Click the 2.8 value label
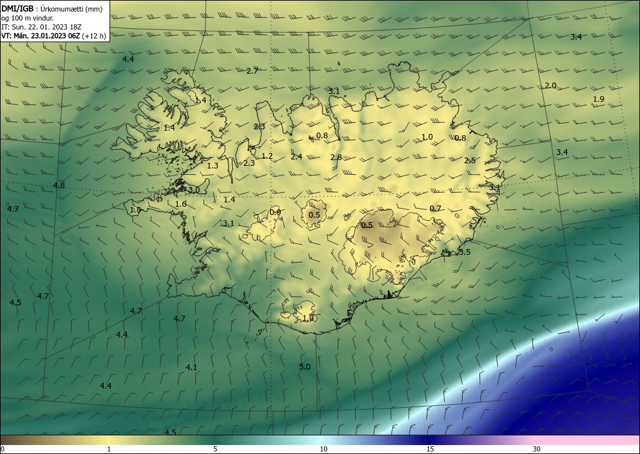This screenshot has height=454, width=640. tap(336, 157)
